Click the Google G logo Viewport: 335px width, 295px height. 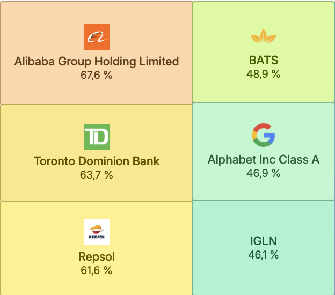264,135
